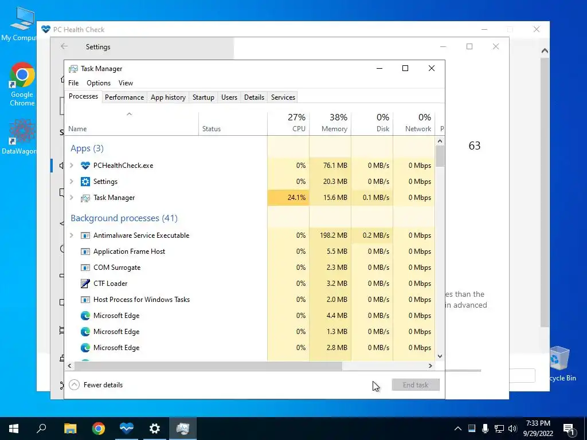Show hidden tray icons chevron

point(458,429)
